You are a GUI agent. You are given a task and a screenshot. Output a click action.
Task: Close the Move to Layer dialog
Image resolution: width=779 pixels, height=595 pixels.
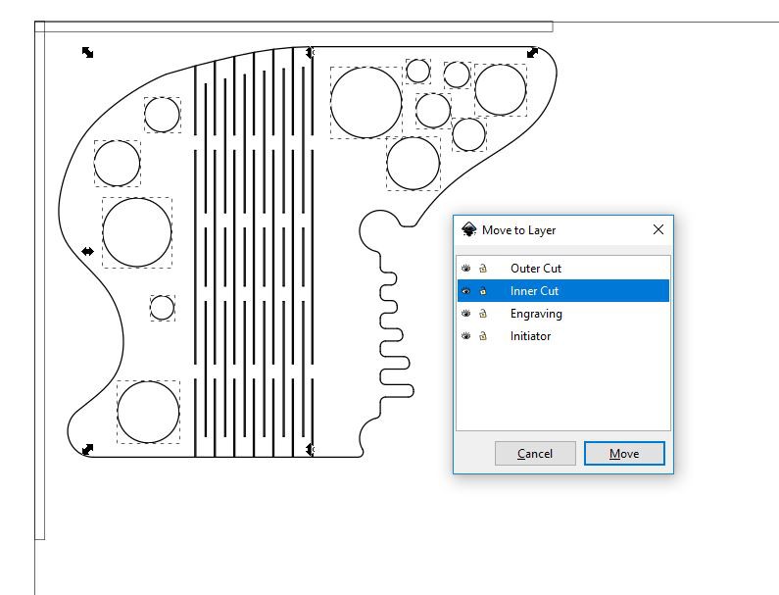[658, 229]
